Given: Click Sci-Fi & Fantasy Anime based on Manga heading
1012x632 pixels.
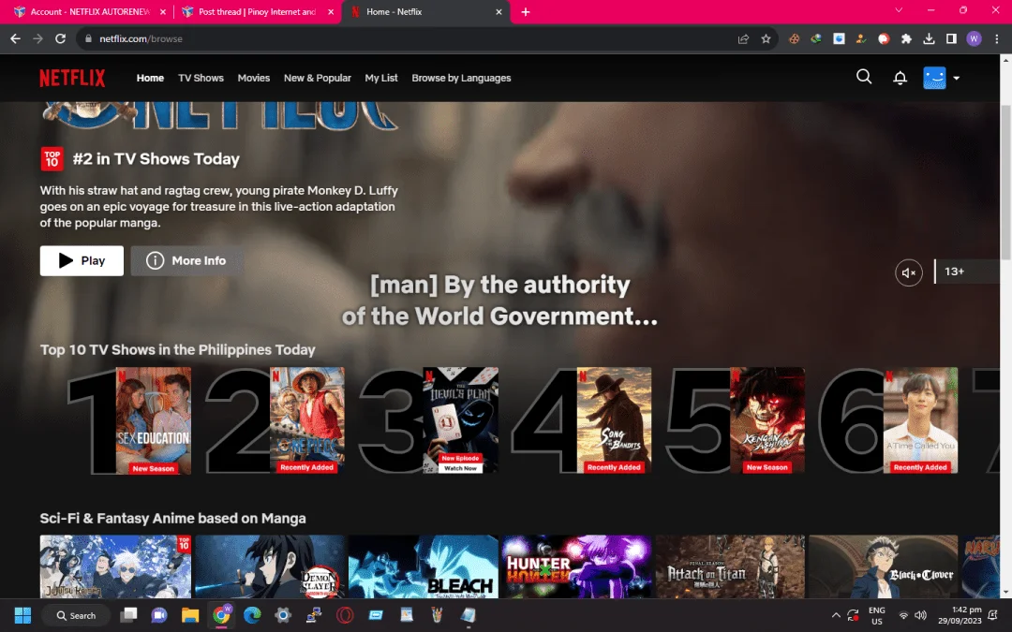Looking at the screenshot, I should coord(173,519).
